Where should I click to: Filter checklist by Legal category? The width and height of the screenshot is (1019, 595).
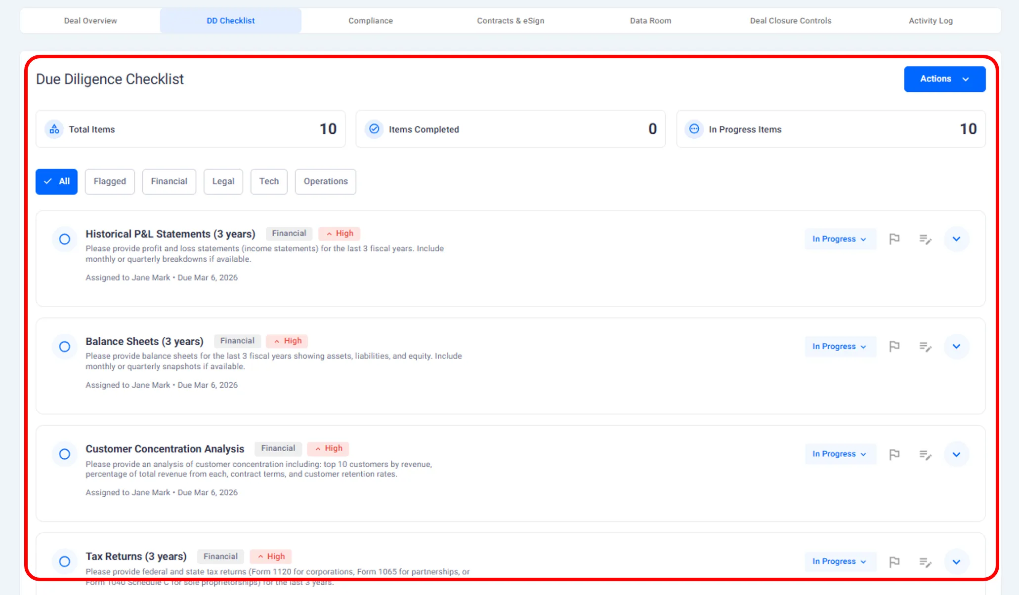[223, 181]
